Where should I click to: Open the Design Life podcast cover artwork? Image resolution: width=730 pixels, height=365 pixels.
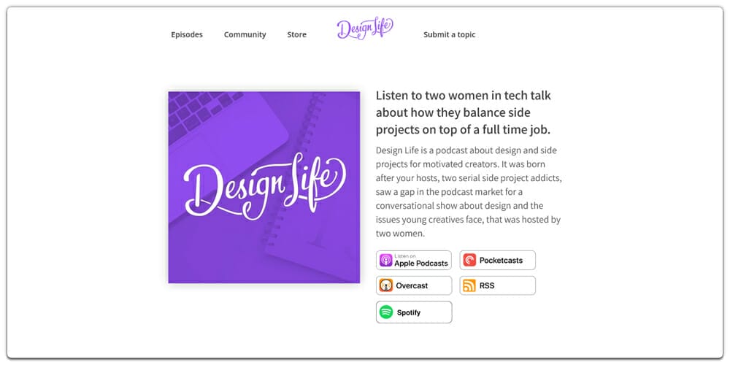(264, 187)
